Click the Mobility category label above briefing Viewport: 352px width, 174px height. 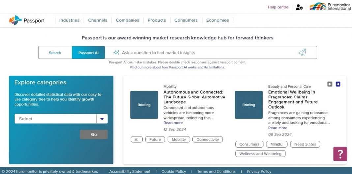click(x=170, y=86)
